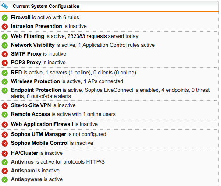
Task: Open the Wireless Protection settings link
Action: click(36, 81)
